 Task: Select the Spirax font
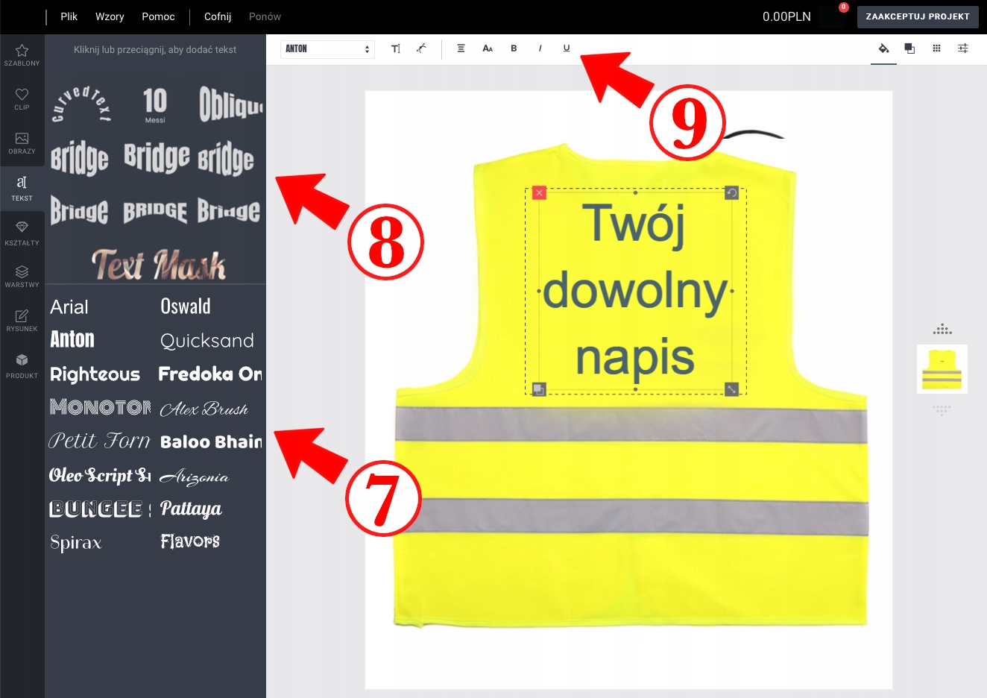75,543
